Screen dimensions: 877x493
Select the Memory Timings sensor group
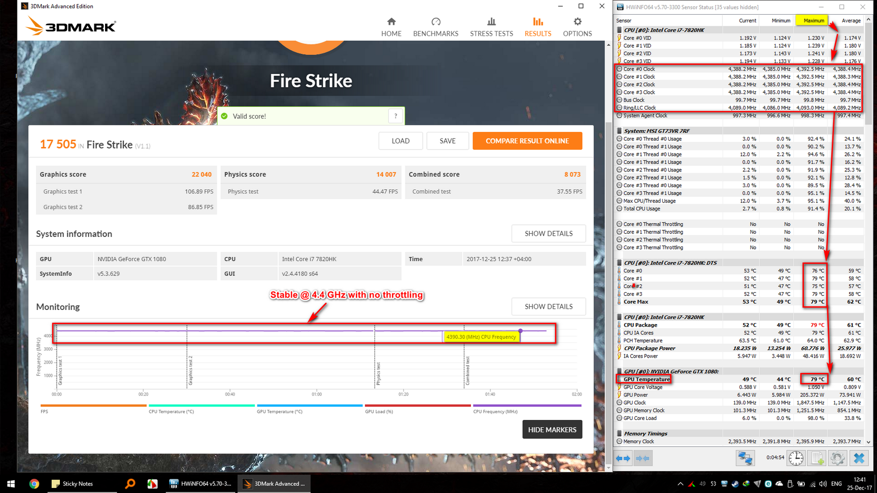[739, 434]
